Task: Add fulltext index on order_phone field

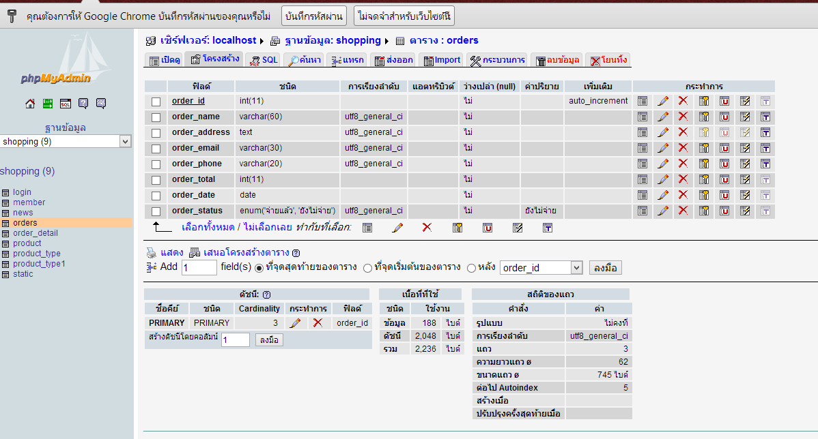Action: (765, 164)
